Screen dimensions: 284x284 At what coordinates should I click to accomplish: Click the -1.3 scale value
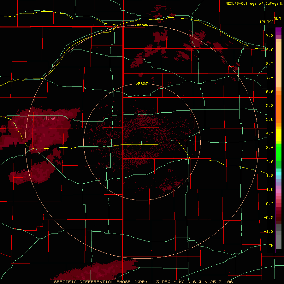tap(269, 232)
